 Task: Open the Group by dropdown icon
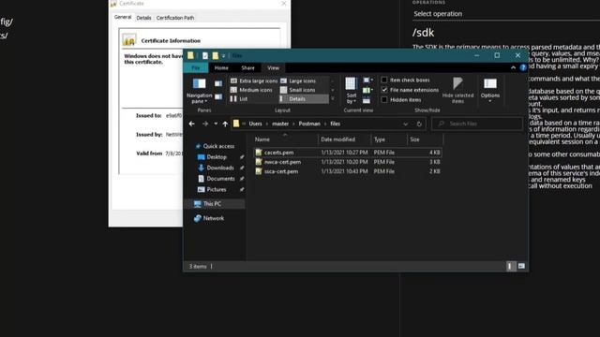pos(367,81)
